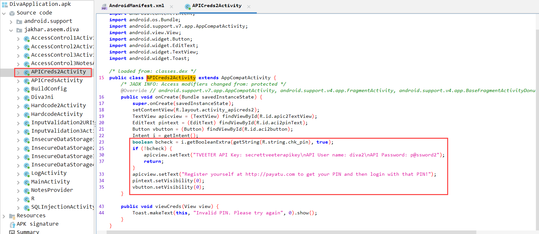Screen dimensions: 539x234
Task: Click the class icon beside NotesProvider
Action: click(27, 191)
